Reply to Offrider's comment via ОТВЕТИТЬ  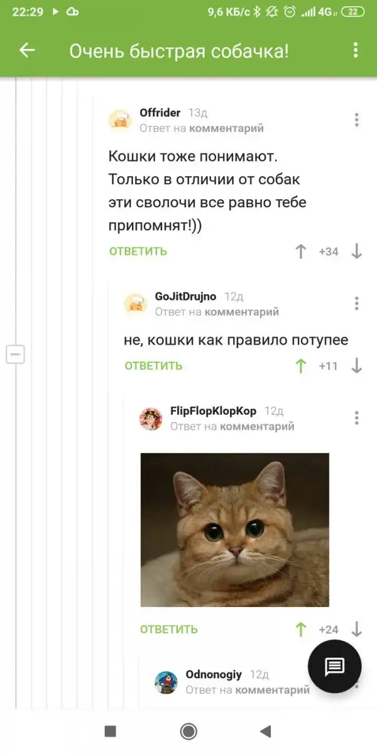[x=138, y=251]
